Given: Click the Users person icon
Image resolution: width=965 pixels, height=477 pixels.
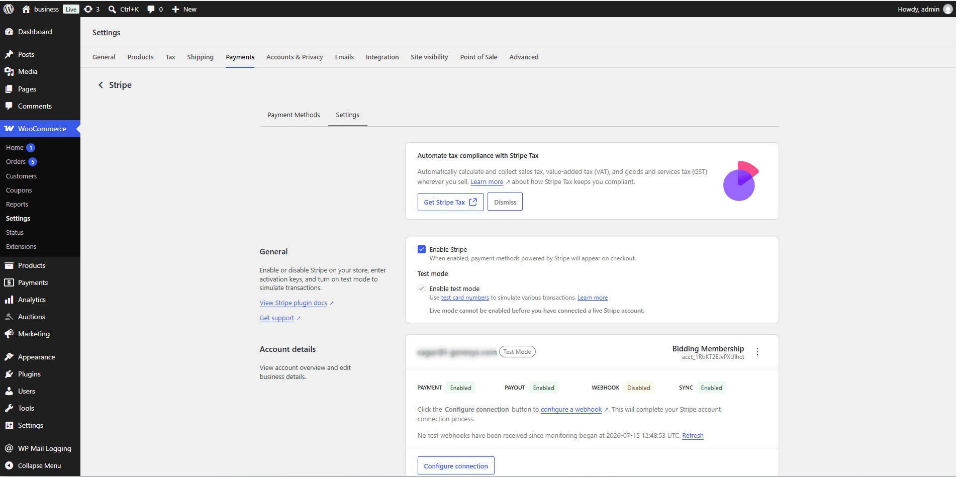Looking at the screenshot, I should pyautogui.click(x=9, y=391).
